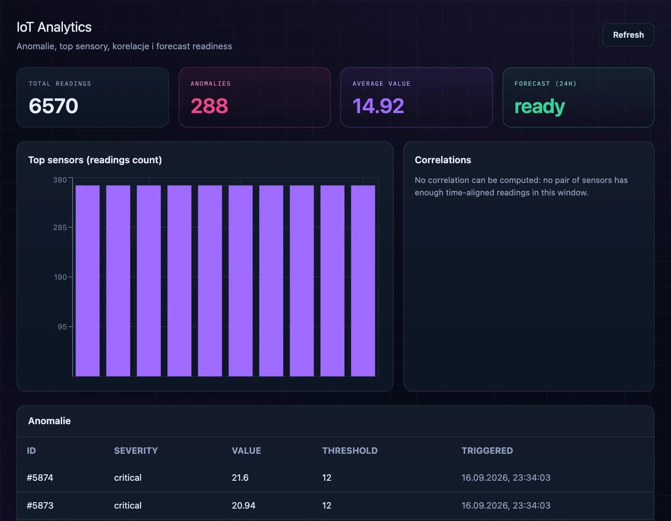Open the Total Readings card showing 6570
Image resolution: width=671 pixels, height=521 pixels.
(92, 97)
